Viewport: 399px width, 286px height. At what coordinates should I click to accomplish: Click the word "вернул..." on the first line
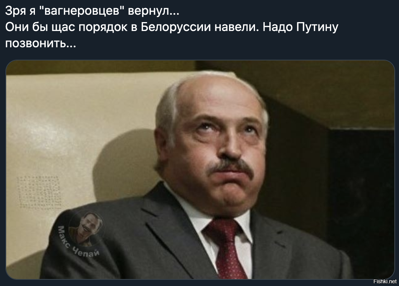point(153,11)
